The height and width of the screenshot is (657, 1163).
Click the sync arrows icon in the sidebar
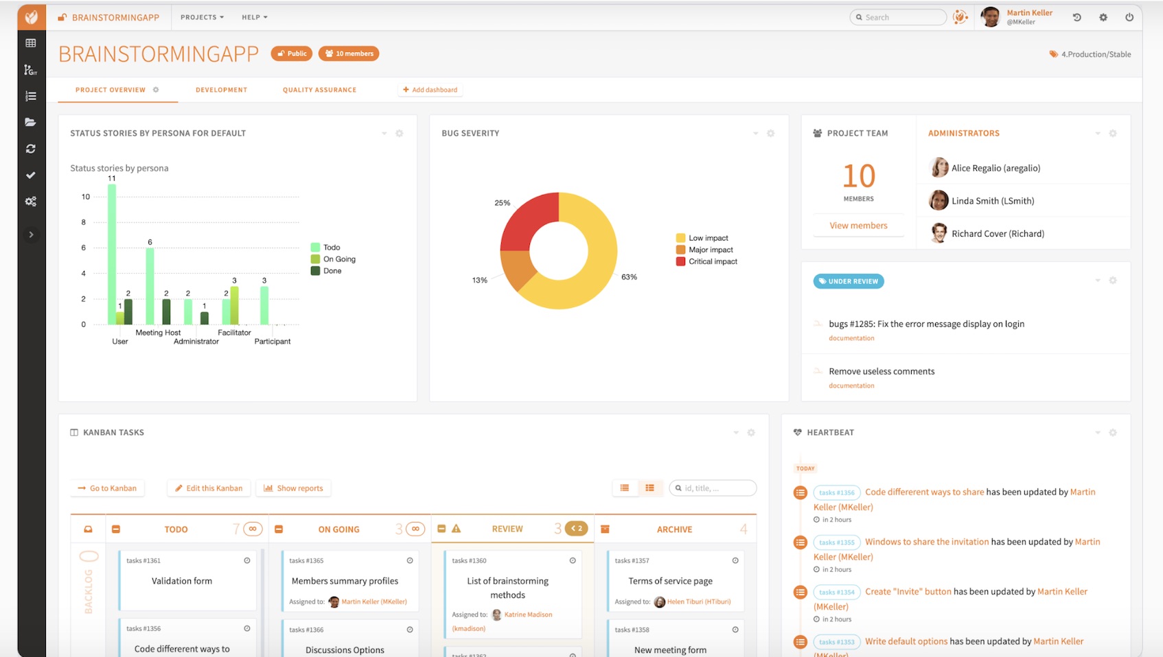[30, 149]
